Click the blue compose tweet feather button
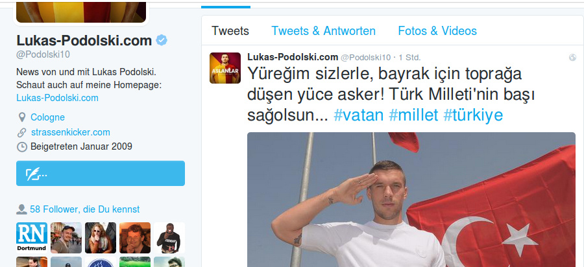The image size is (584, 267). point(101,173)
